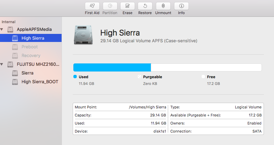Click the Preboot drive icon
The width and height of the screenshot is (274, 145).
[x=15, y=47]
